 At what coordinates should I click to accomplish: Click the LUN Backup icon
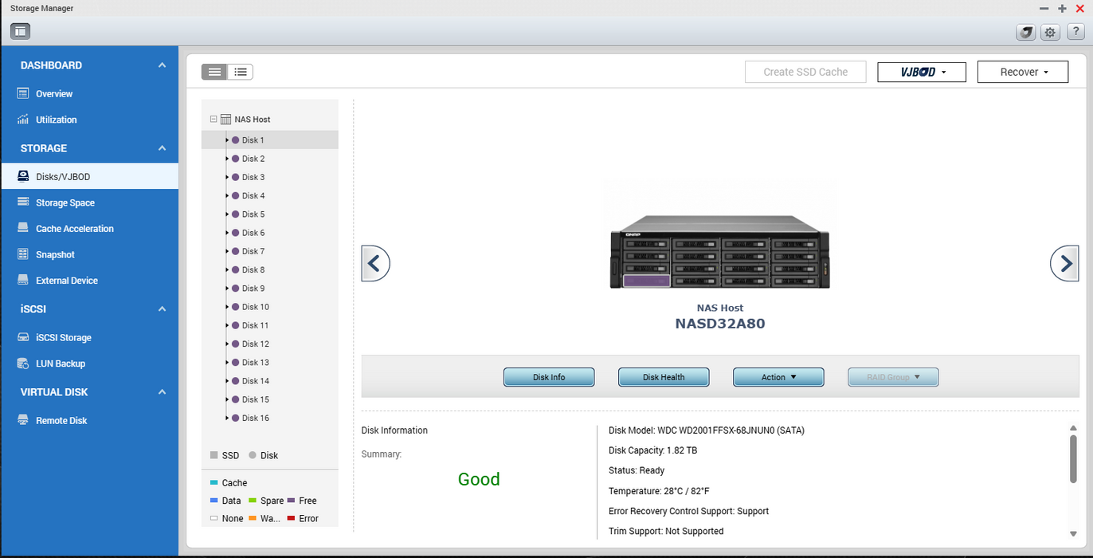pos(23,363)
